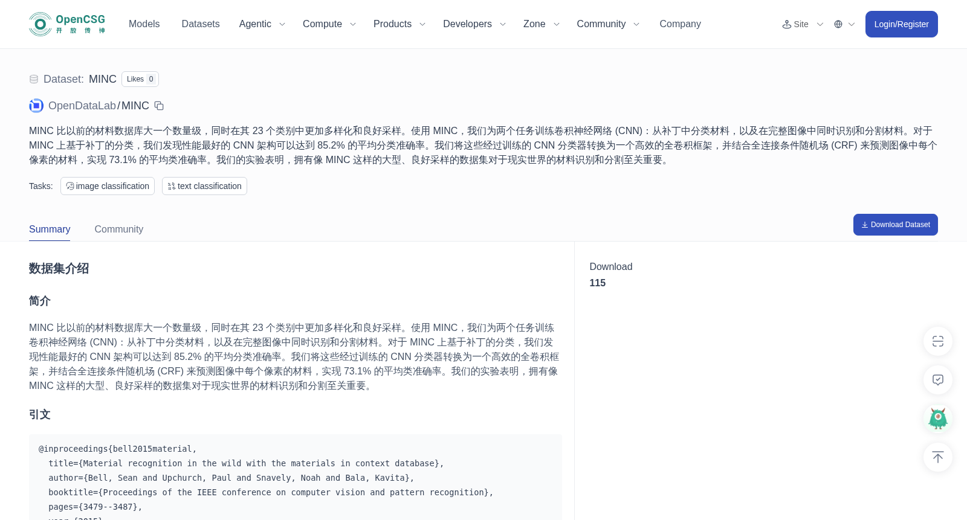Open the green mascot assistant
Screen dimensions: 967x520
(x=938, y=419)
